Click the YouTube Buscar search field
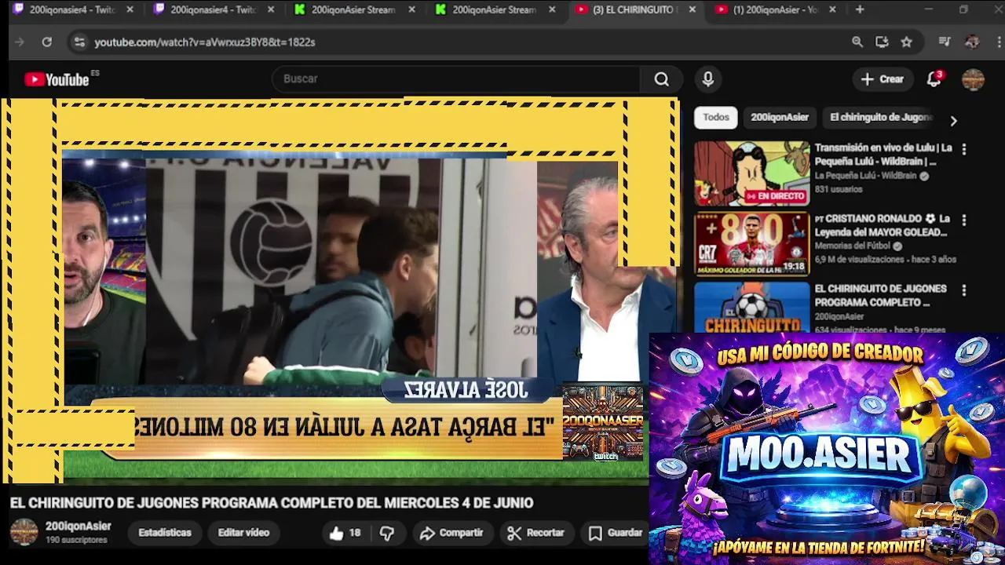1005x565 pixels. tap(455, 79)
